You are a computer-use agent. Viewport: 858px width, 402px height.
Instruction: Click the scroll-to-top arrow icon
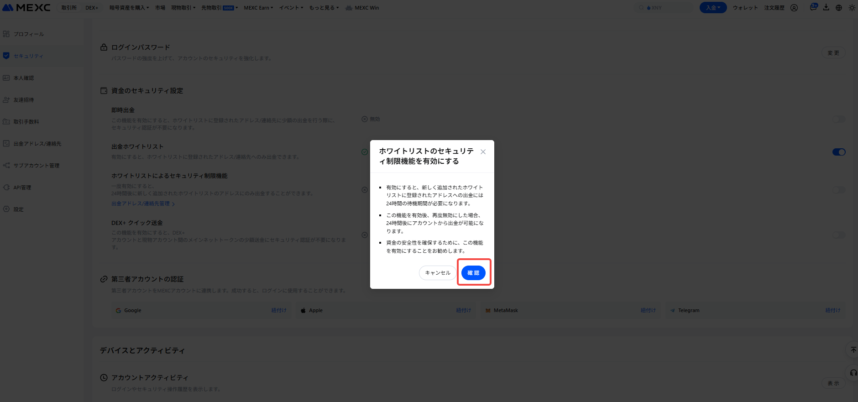tap(853, 350)
